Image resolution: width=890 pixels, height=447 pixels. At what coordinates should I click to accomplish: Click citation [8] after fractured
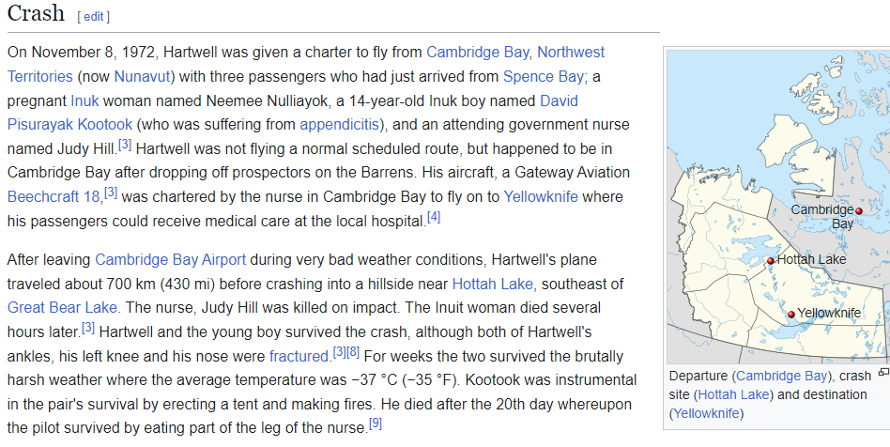(352, 352)
